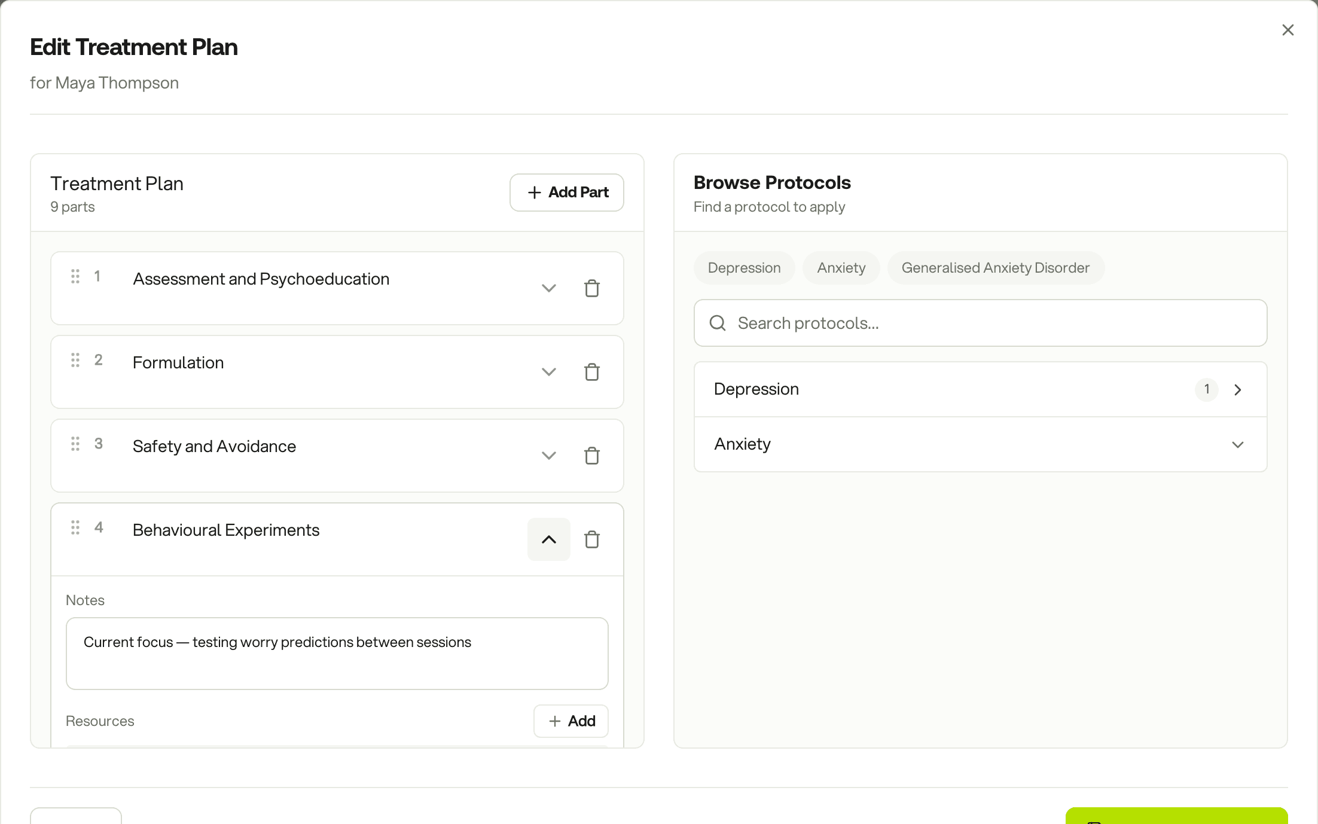Select the Assessment and Psychoeducation title
The width and height of the screenshot is (1318, 824).
point(261,279)
